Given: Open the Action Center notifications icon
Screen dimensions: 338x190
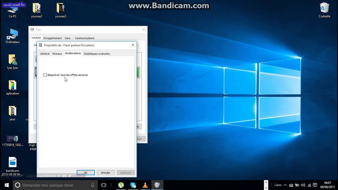Looking at the screenshot, I should pos(315,185).
